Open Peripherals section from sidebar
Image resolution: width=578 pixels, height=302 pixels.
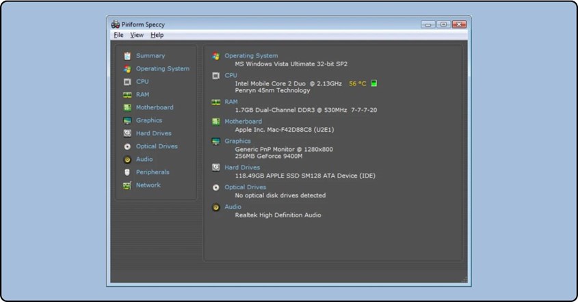point(153,172)
